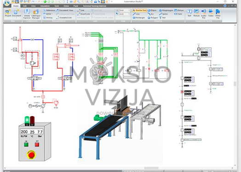Select the Spline drawing tool
This screenshot has width=241, height=172.
coord(163,14)
